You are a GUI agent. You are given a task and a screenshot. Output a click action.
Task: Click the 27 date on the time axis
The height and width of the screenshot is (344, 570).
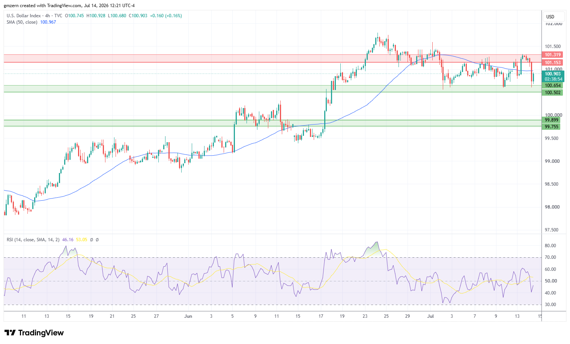click(x=156, y=316)
